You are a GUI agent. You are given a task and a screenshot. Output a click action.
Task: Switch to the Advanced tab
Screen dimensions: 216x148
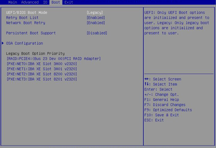click(30, 2)
